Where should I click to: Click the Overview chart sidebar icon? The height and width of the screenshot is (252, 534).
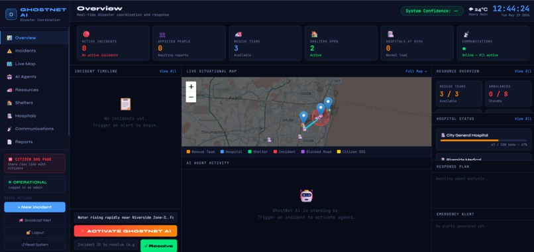point(9,38)
